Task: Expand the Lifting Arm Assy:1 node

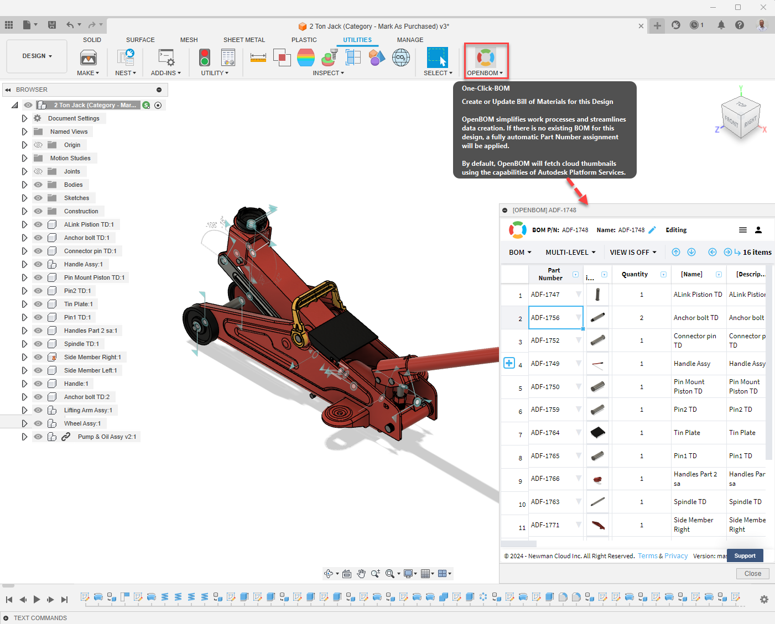Action: point(24,410)
